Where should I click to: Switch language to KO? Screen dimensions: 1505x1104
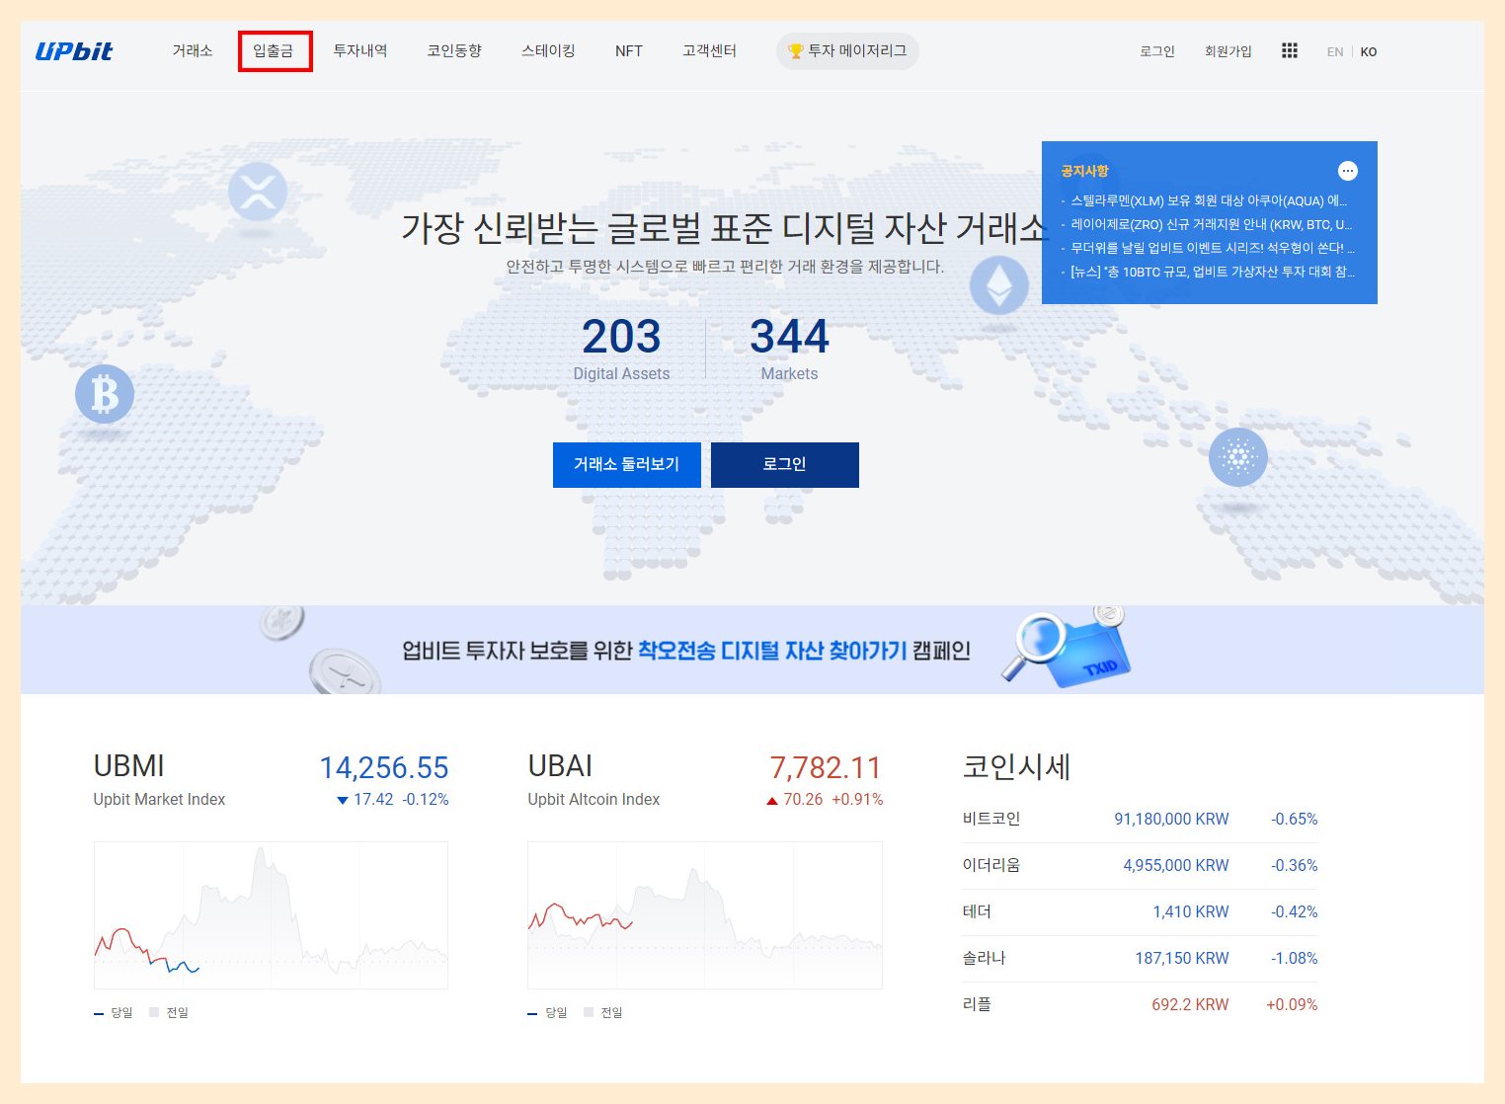point(1369,52)
